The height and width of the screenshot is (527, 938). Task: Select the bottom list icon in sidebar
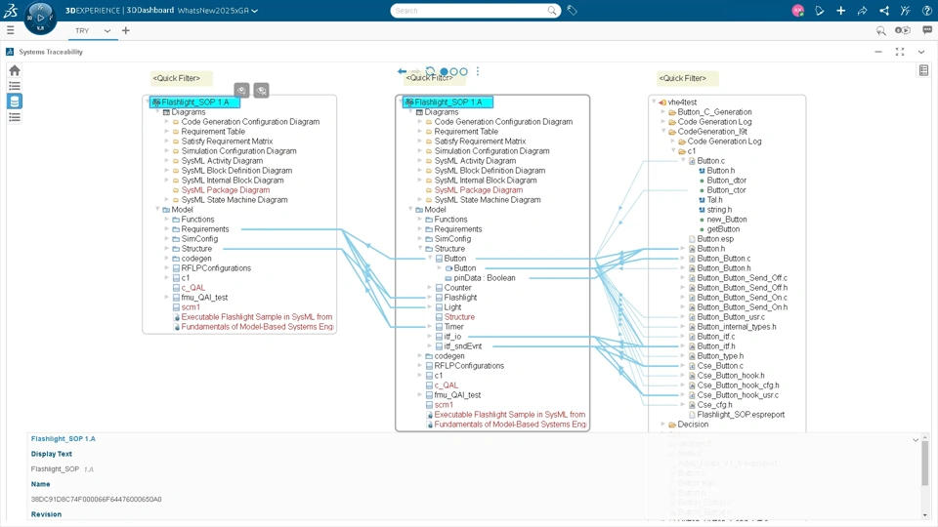(15, 117)
